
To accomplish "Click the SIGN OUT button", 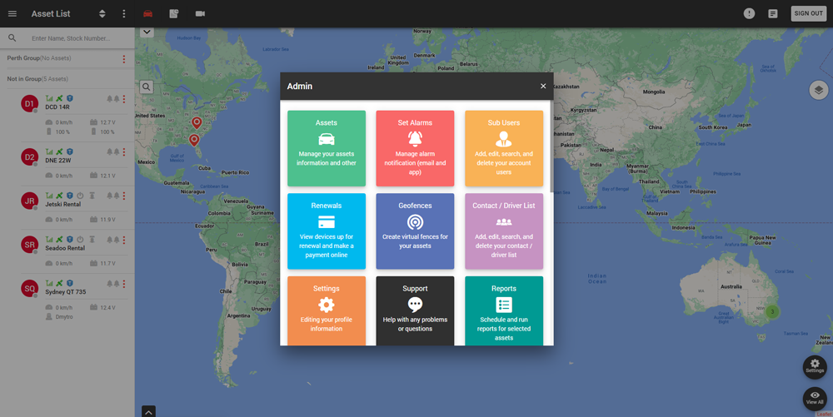I will [x=808, y=13].
